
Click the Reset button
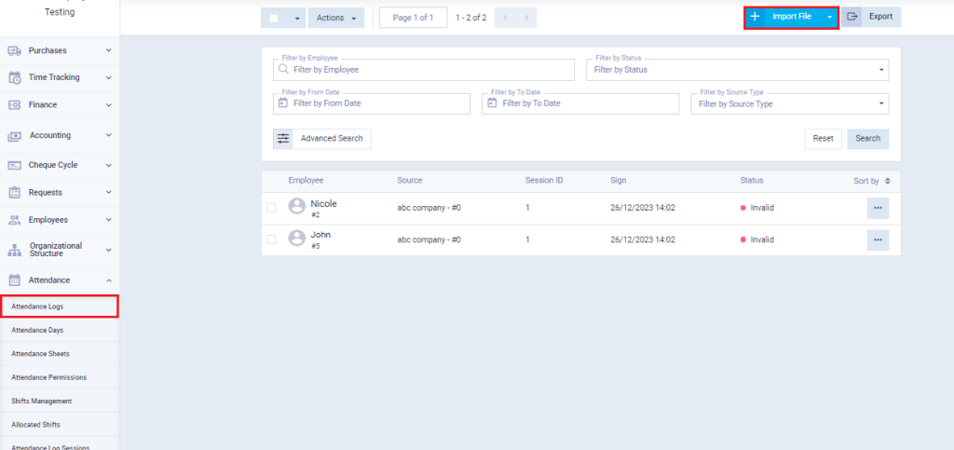point(824,139)
